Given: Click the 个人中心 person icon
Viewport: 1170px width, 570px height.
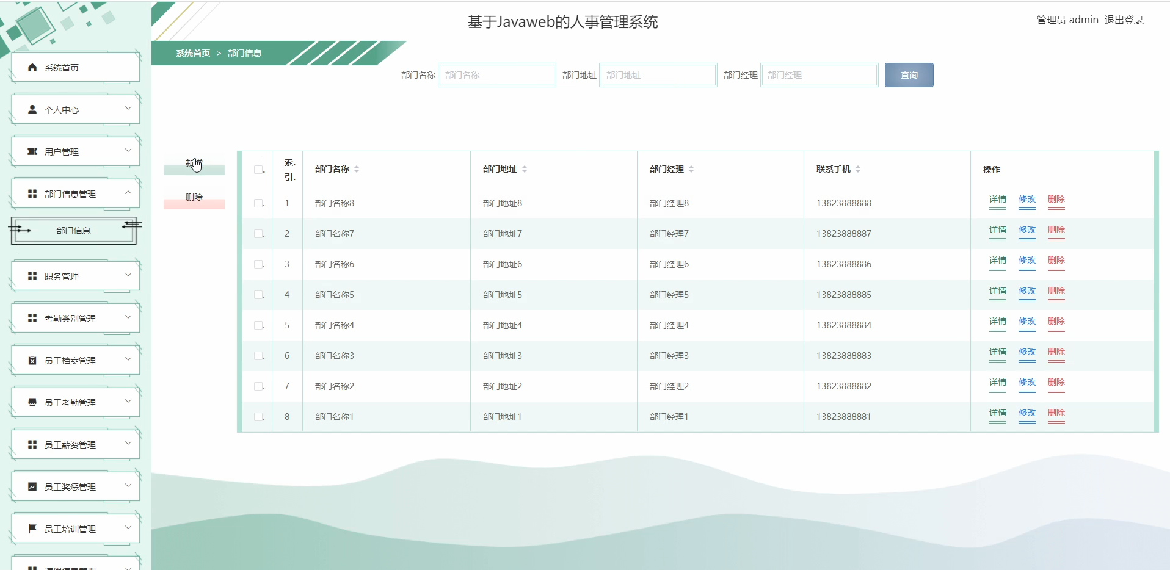Looking at the screenshot, I should pyautogui.click(x=31, y=109).
